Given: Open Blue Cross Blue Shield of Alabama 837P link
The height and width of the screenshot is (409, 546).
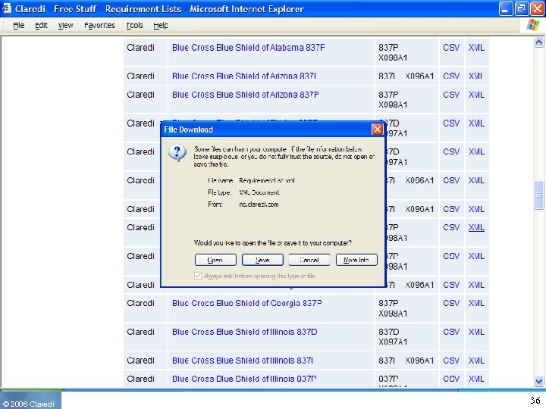Looking at the screenshot, I should [248, 48].
